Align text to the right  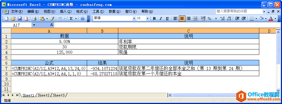[x=188, y=19]
